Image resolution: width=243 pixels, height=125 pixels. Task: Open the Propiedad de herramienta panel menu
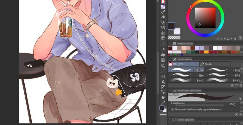coord(170,90)
